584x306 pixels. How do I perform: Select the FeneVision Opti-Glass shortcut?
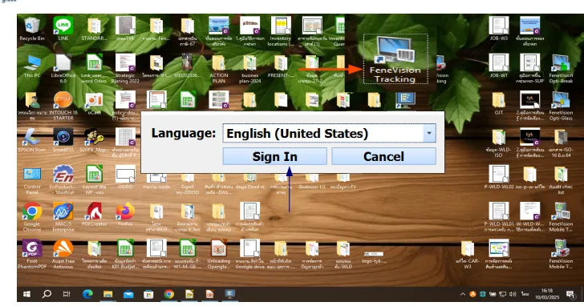(x=561, y=106)
